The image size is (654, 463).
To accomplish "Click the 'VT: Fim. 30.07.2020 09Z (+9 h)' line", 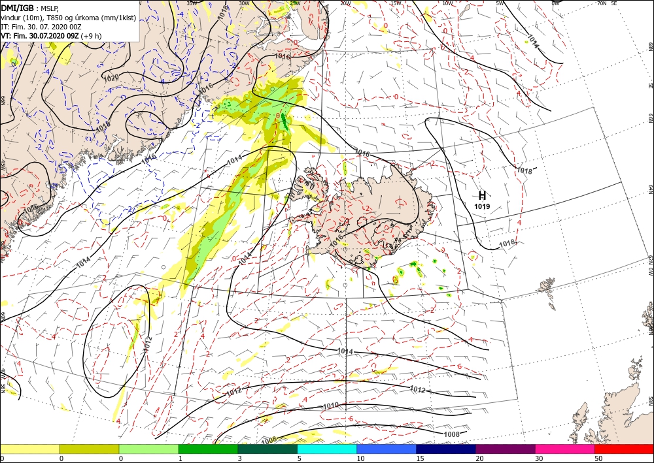I will pyautogui.click(x=51, y=36).
